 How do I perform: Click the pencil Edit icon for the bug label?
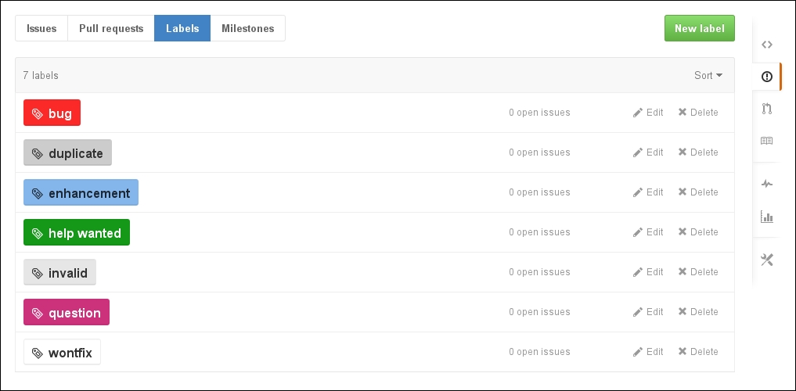[x=638, y=113]
